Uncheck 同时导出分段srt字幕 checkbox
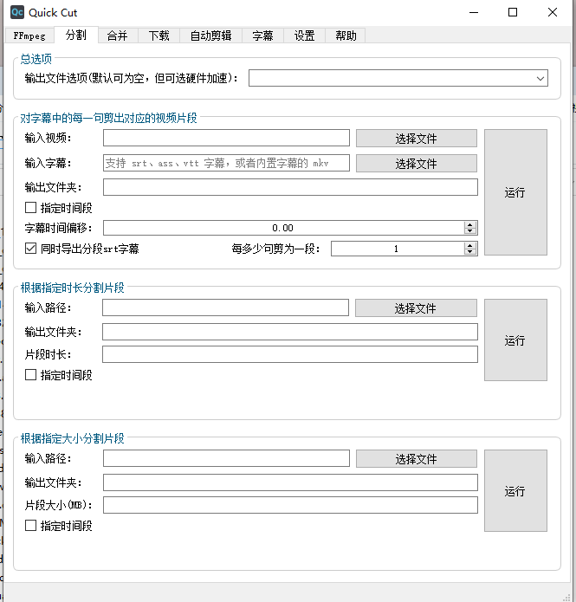576x602 pixels. pyautogui.click(x=30, y=249)
